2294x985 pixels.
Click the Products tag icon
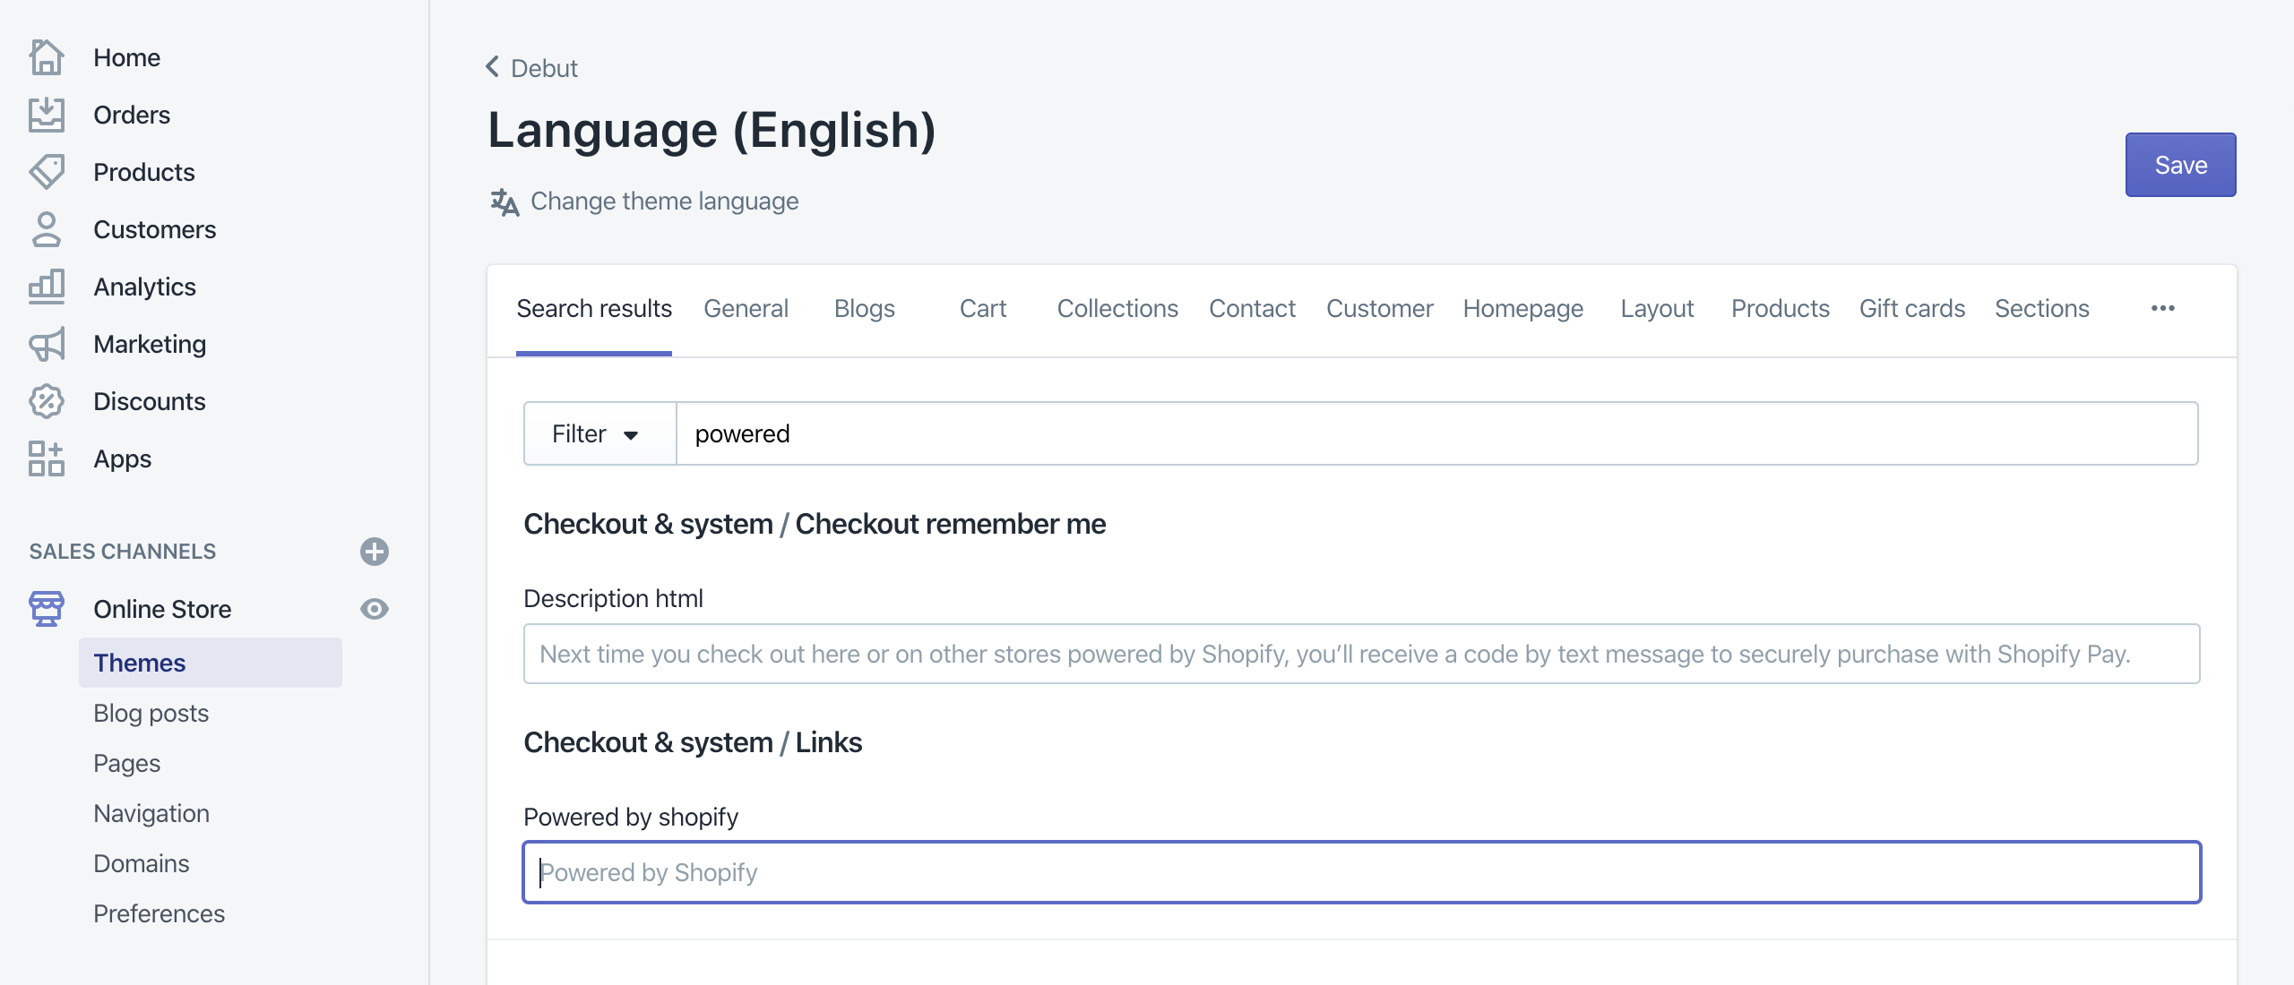click(x=47, y=172)
